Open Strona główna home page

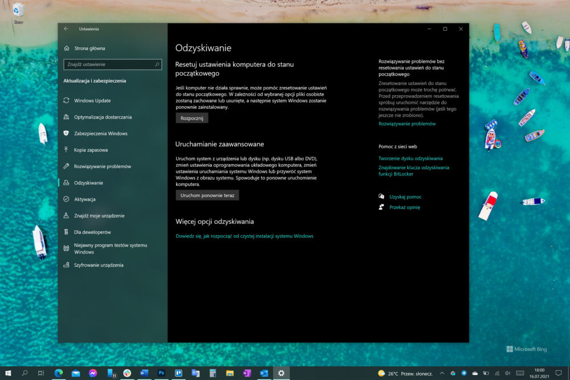coord(89,48)
